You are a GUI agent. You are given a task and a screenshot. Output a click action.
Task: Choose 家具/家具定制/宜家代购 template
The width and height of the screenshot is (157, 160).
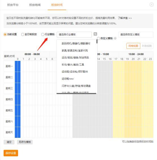coord(75,51)
